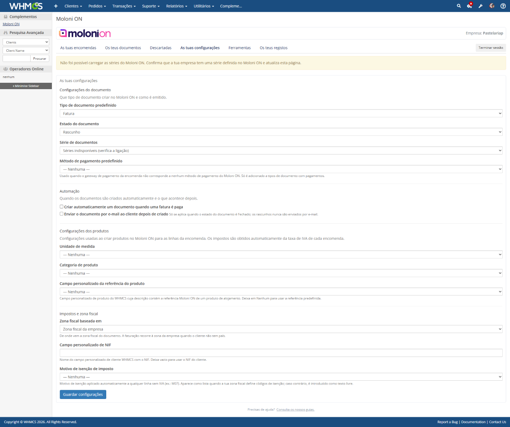Open Zona fiscal baseada em dropdown
Screen dimensions: 510x427
(x=281, y=329)
